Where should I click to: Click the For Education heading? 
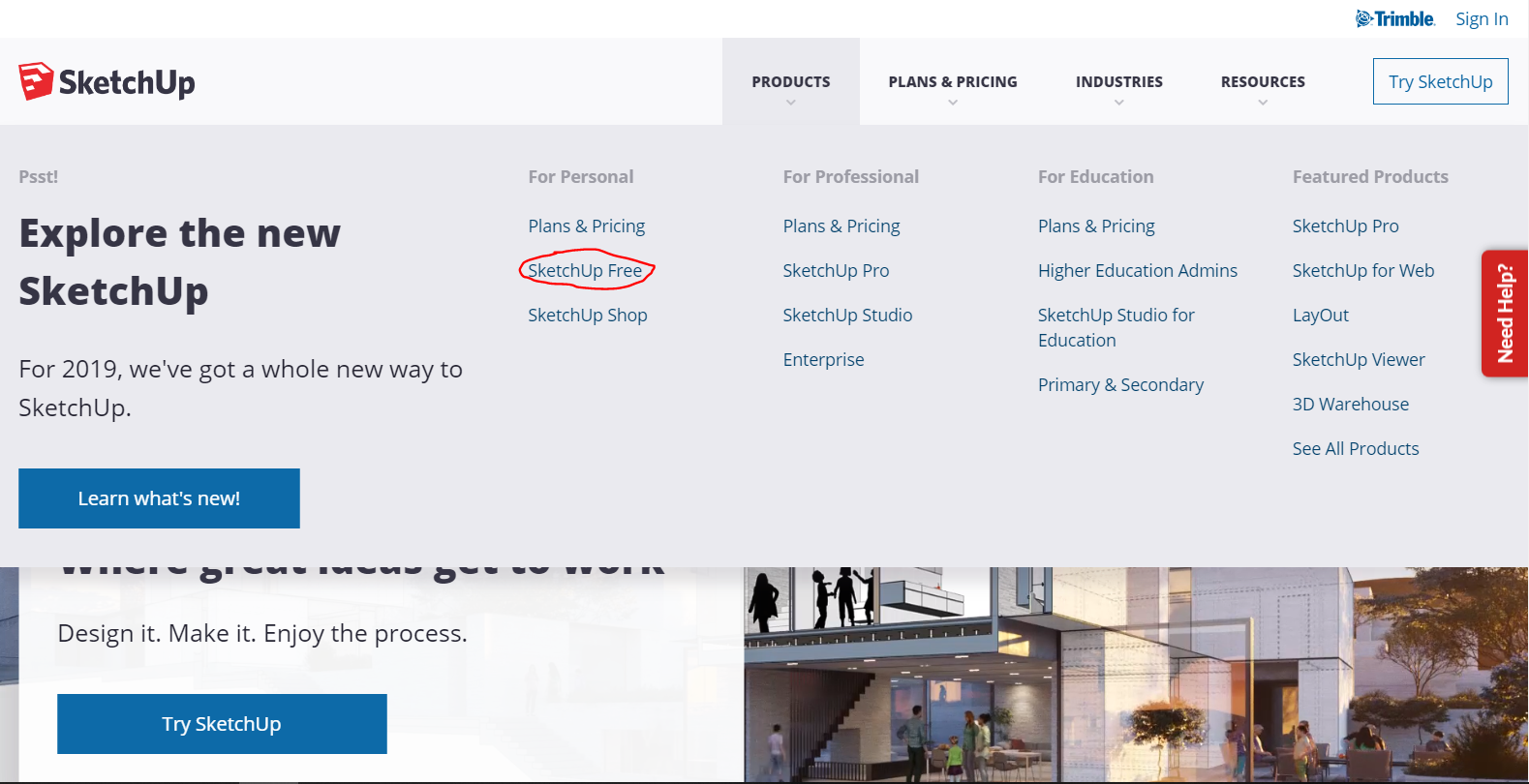(1095, 176)
